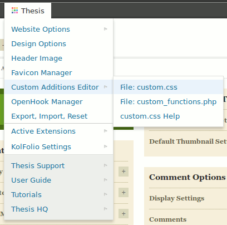This screenshot has width=227, height=225.
Task: Expand the Website Options submenu arrow
Action: 106,29
